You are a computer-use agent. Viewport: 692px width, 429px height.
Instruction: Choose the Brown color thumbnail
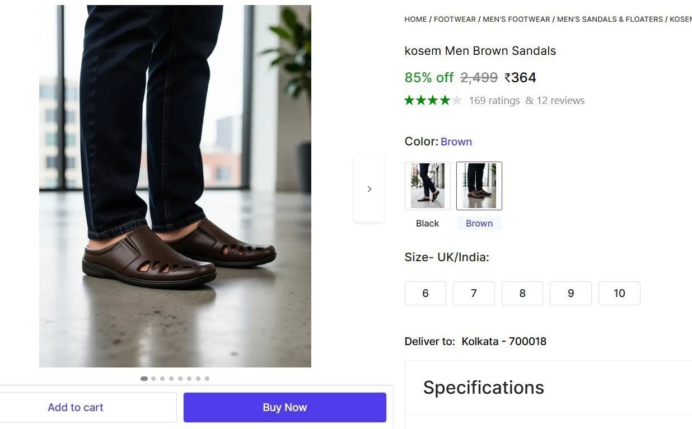pyautogui.click(x=479, y=186)
